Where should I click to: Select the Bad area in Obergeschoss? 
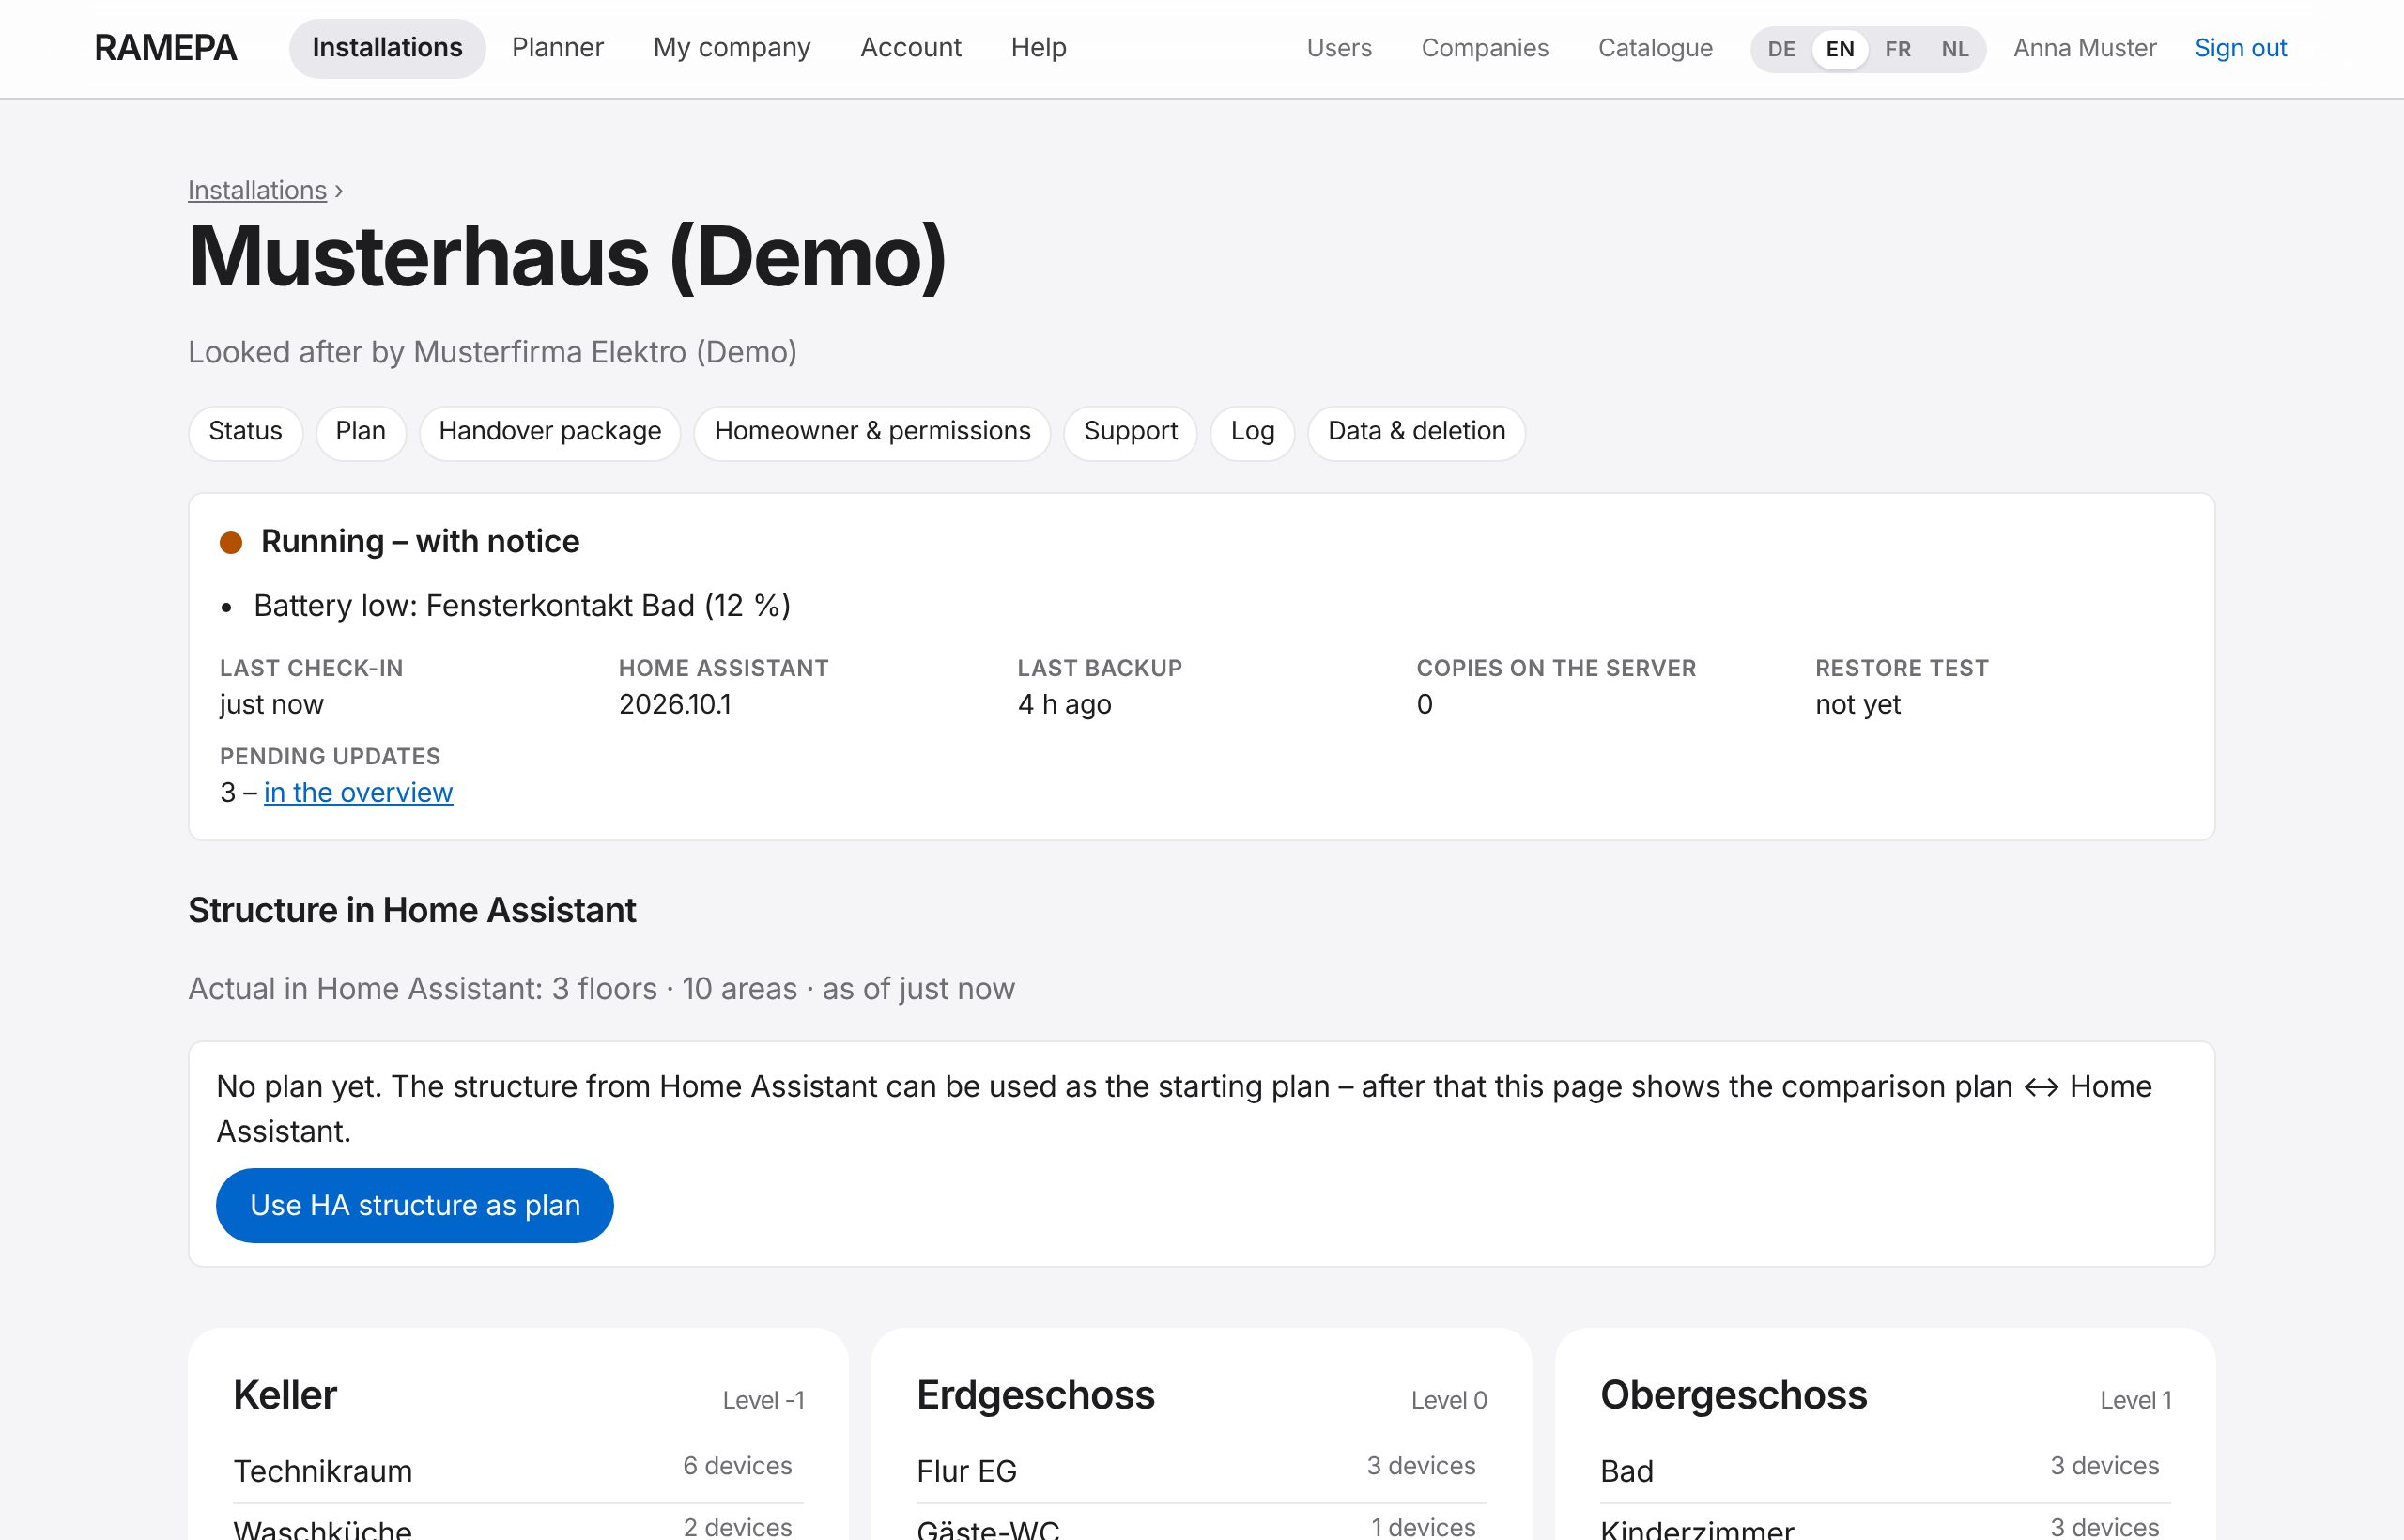[x=1885, y=1470]
